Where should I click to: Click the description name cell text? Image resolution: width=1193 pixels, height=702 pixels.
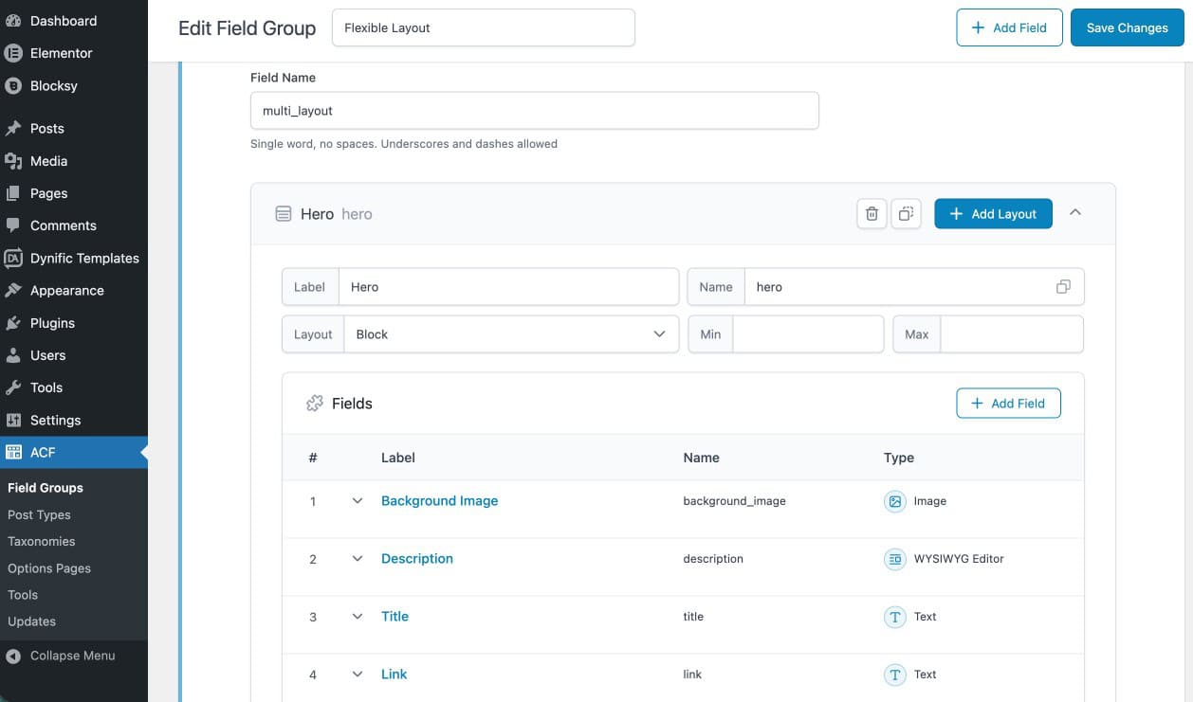(x=713, y=559)
